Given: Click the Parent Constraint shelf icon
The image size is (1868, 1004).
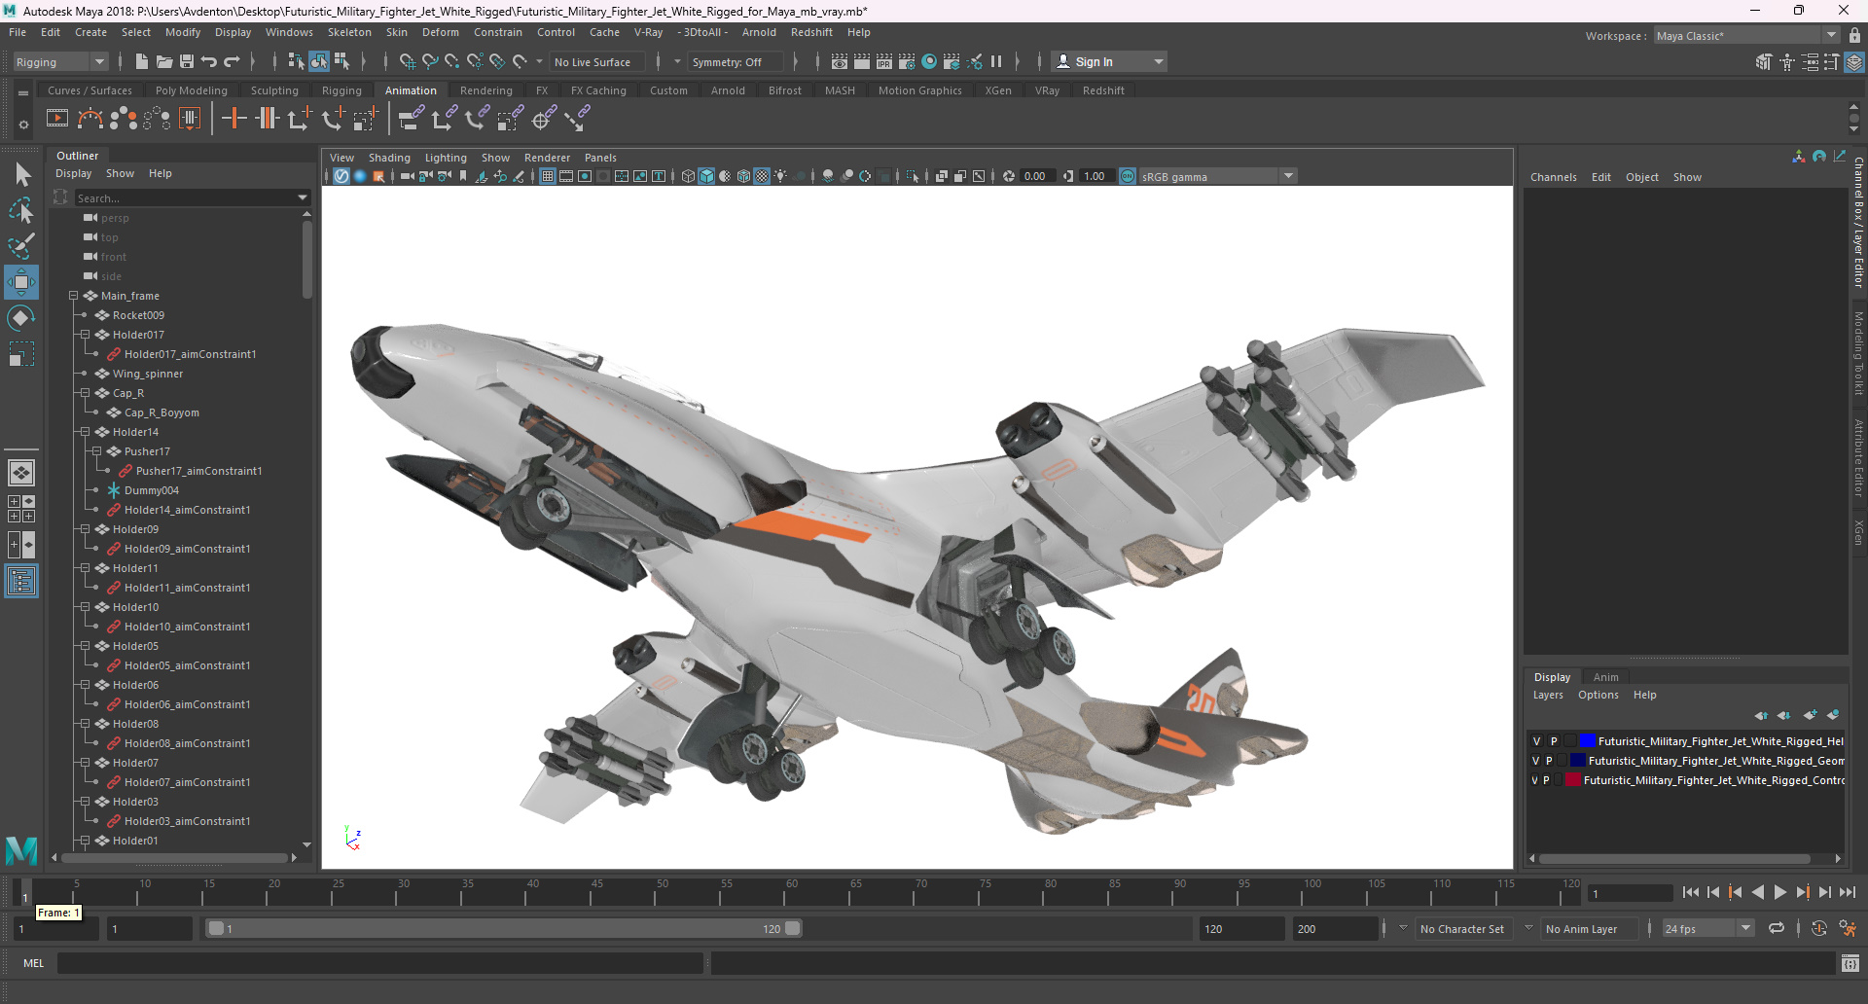Looking at the screenshot, I should [410, 119].
